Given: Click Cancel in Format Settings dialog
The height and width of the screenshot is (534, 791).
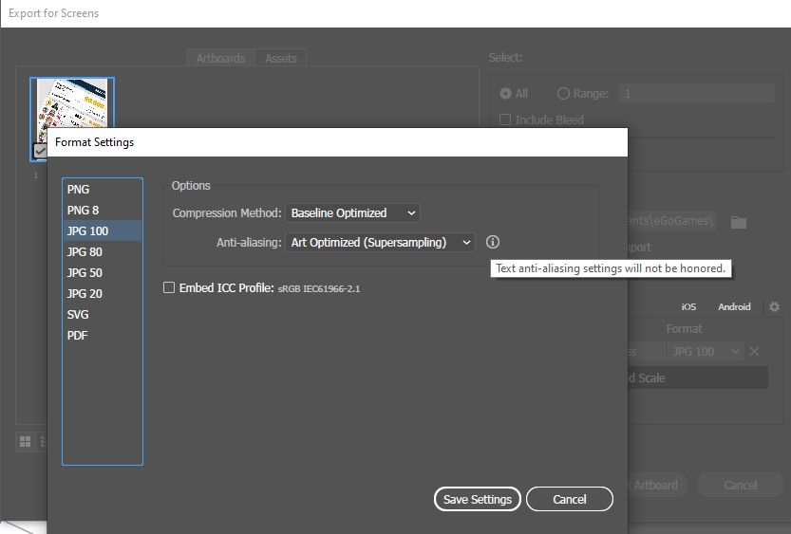Looking at the screenshot, I should 570,499.
